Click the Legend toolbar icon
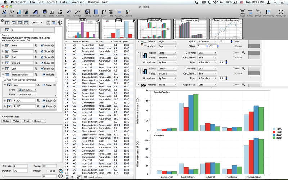 click(x=128, y=13)
